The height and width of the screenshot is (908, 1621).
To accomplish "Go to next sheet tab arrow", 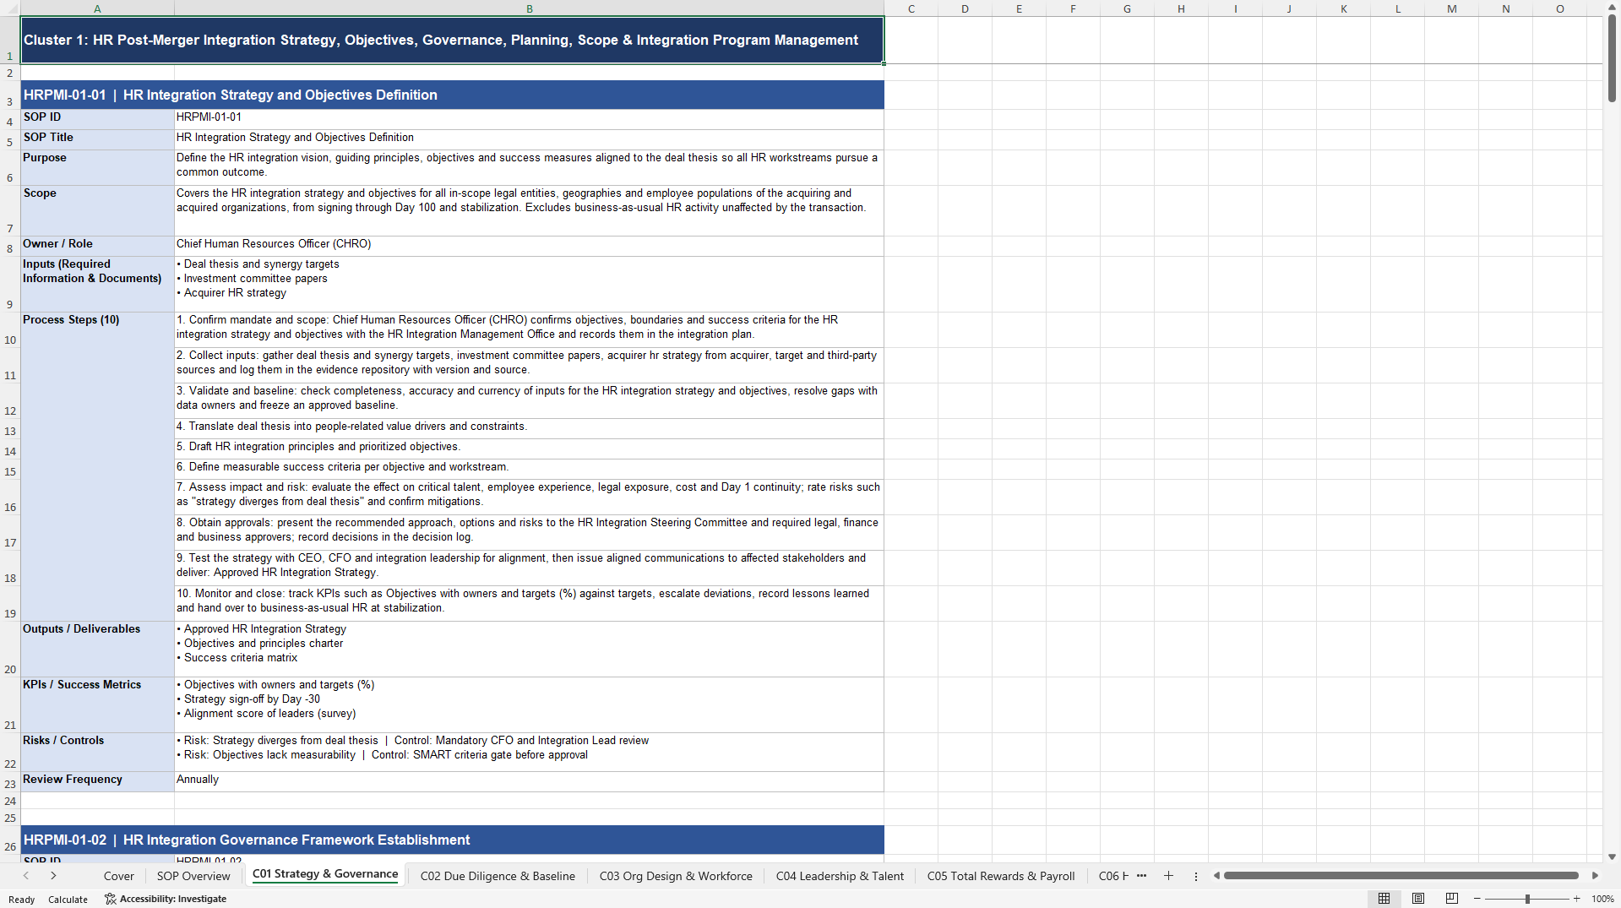I will (x=53, y=876).
